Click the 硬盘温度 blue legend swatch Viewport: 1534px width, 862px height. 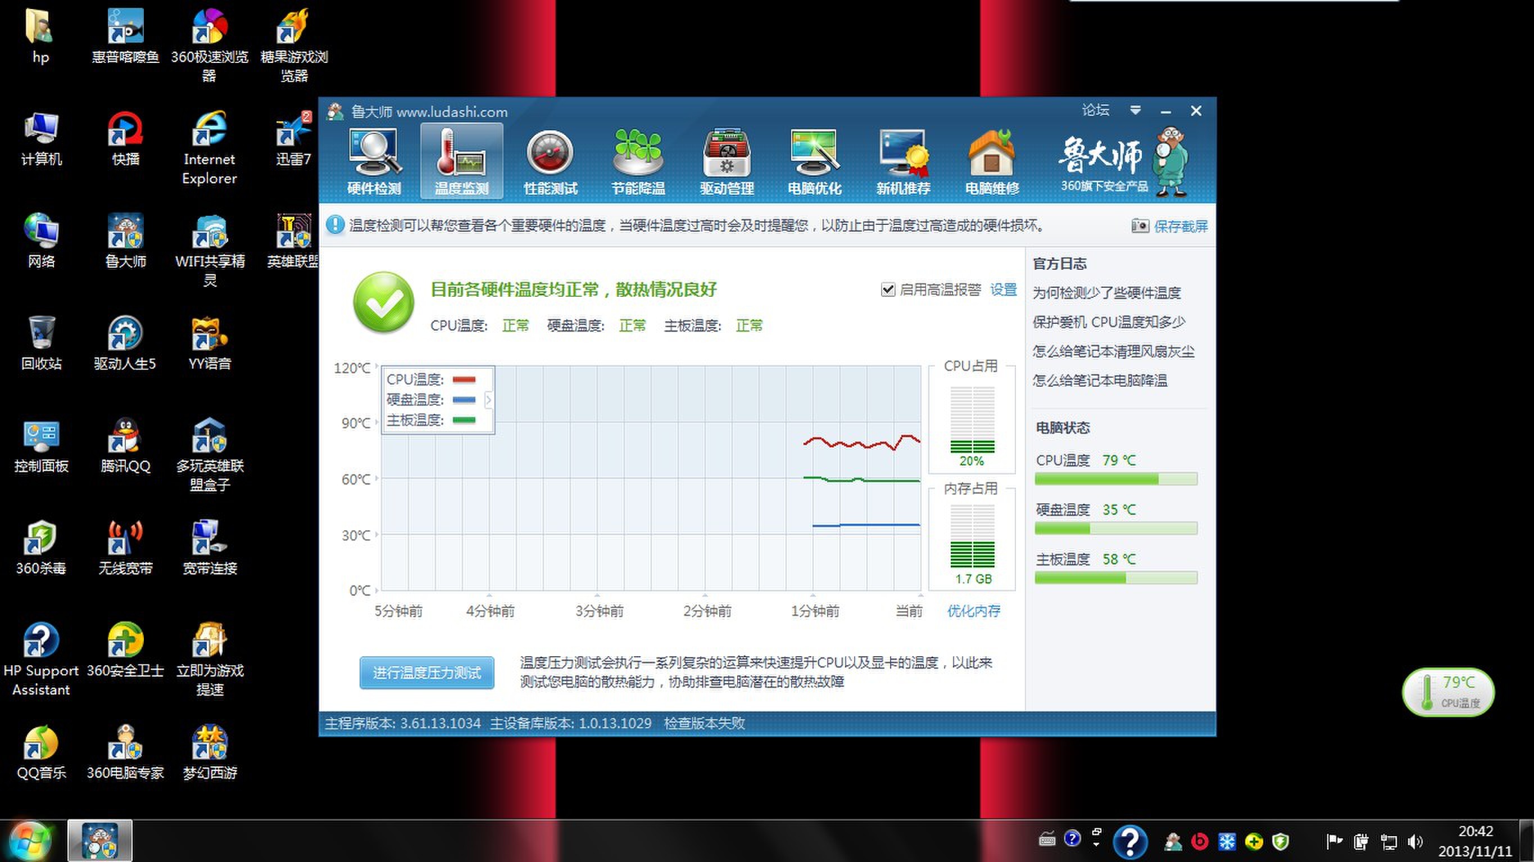click(x=464, y=400)
